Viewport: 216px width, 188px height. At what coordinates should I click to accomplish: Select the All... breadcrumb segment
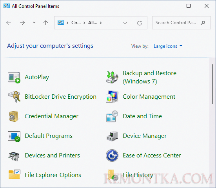[x=93, y=23]
